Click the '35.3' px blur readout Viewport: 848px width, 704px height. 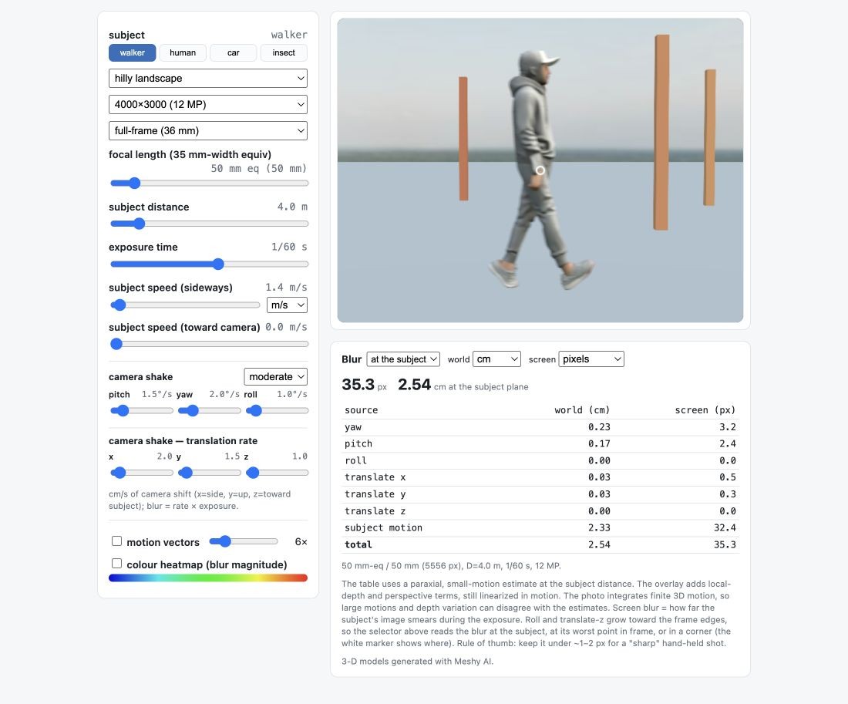pos(358,385)
